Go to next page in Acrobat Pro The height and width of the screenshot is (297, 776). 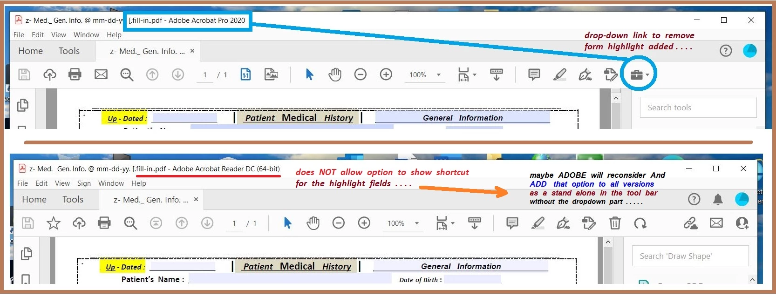pos(178,74)
